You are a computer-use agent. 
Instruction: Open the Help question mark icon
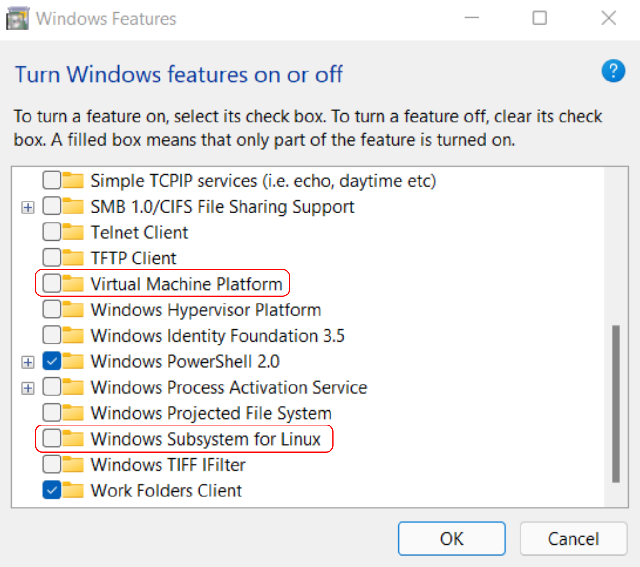(x=614, y=71)
